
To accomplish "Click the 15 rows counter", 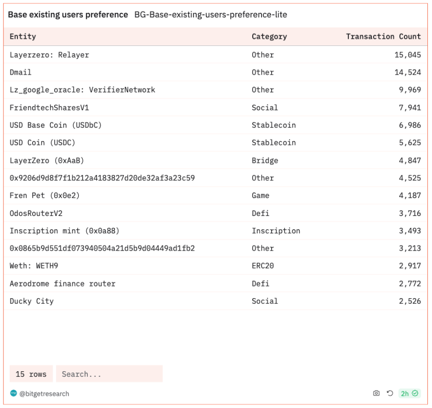I will click(x=31, y=374).
